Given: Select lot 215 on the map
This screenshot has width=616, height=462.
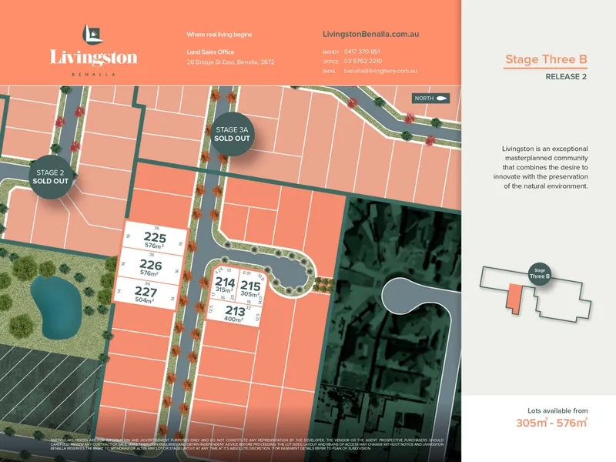Looking at the screenshot, I should point(251,288).
